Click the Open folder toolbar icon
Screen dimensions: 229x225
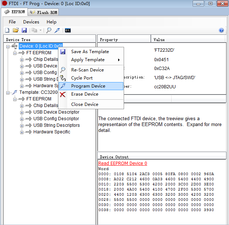16,30
